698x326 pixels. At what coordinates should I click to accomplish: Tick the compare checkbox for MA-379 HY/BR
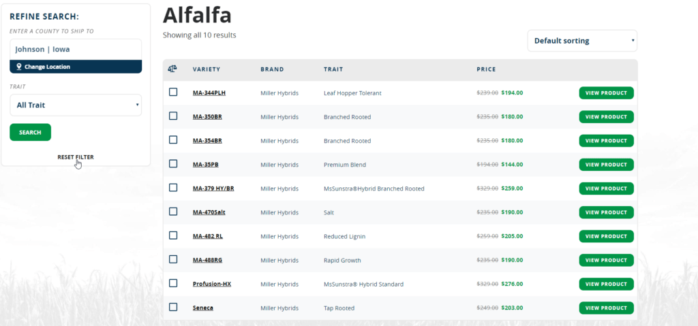point(173,188)
